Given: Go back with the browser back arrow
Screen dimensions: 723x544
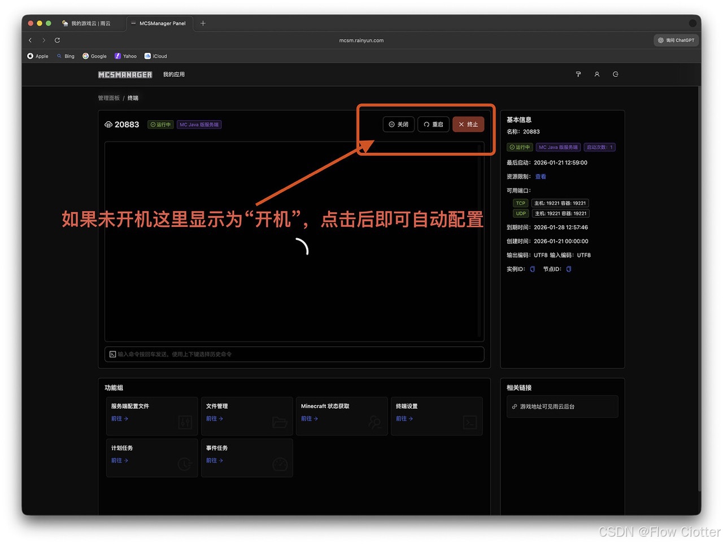Looking at the screenshot, I should [31, 40].
